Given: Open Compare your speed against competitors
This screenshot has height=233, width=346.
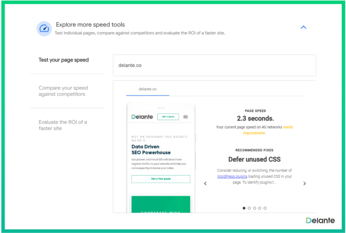Looking at the screenshot, I should (63, 91).
